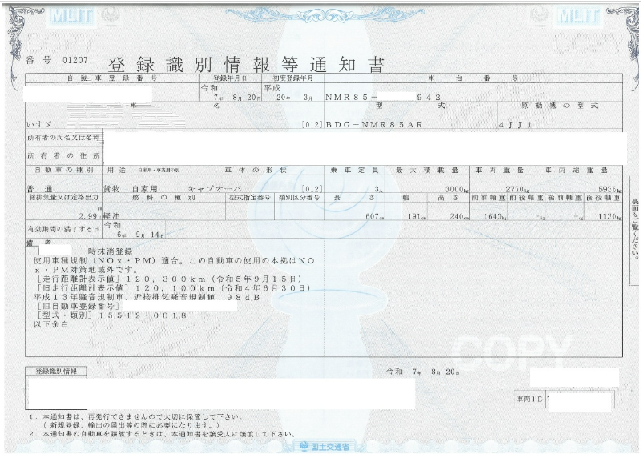Viewport: 641px width, 454px height.
Task: Click the 登録識別情報 box label
Action: [56, 372]
